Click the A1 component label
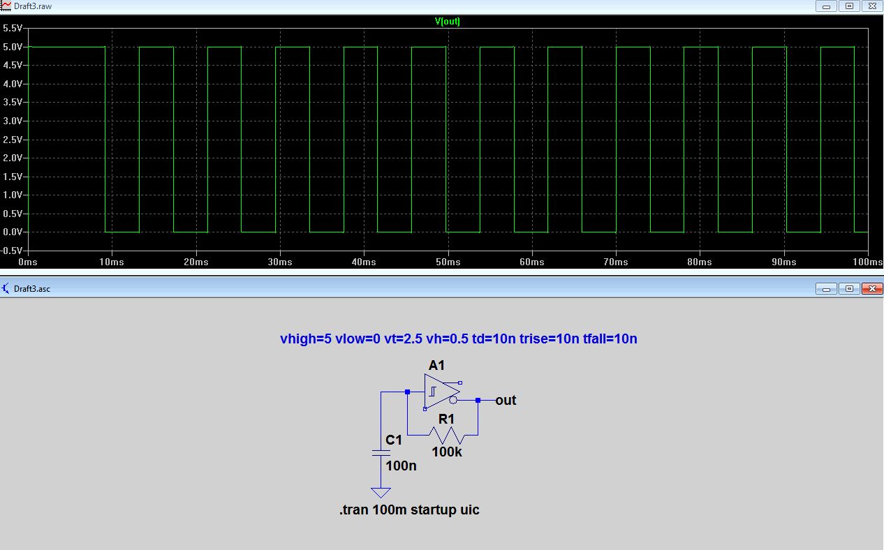884x550 pixels. (436, 365)
